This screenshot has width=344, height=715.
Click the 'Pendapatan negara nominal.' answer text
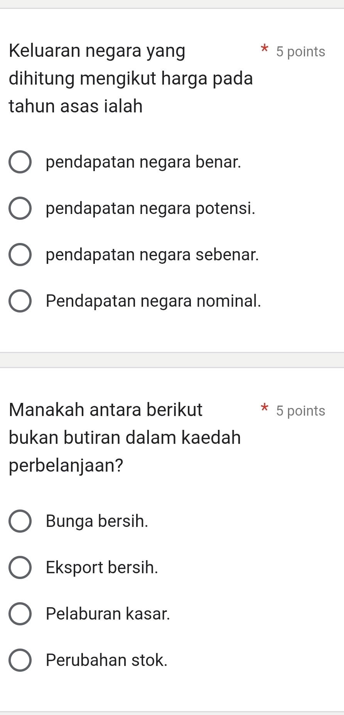coord(153,301)
